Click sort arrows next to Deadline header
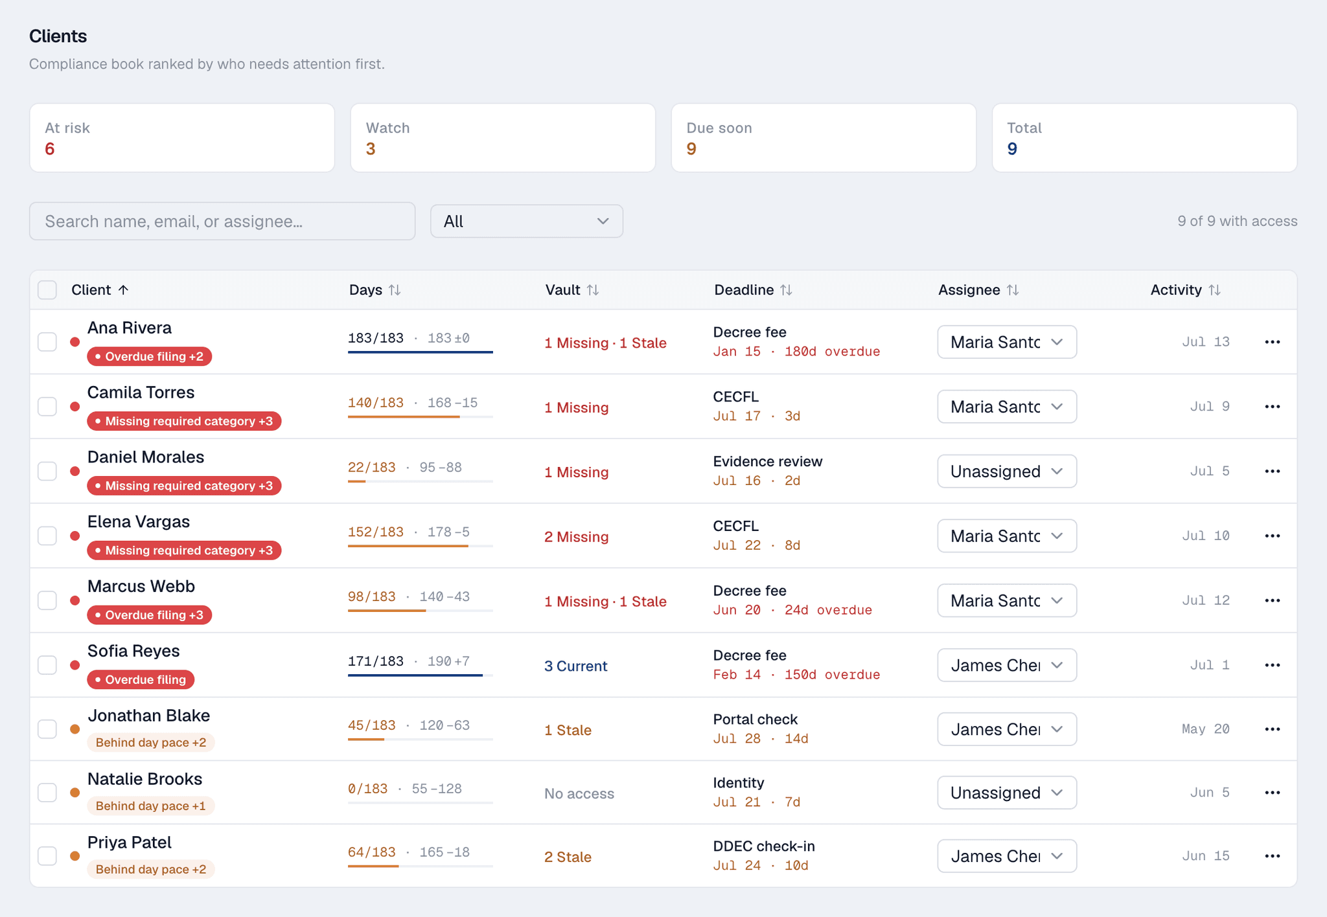Screen dimensions: 1327x917 click(786, 290)
